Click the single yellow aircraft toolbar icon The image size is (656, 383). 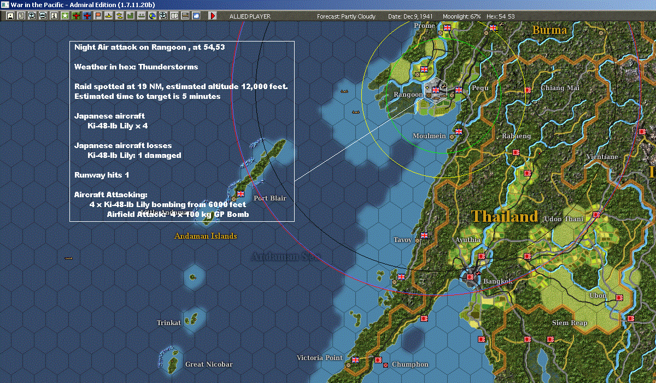(109, 16)
